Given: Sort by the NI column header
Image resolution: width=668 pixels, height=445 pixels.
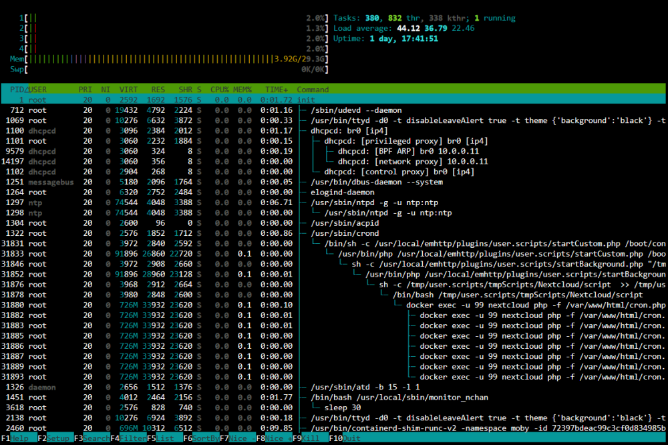Looking at the screenshot, I should pos(106,90).
